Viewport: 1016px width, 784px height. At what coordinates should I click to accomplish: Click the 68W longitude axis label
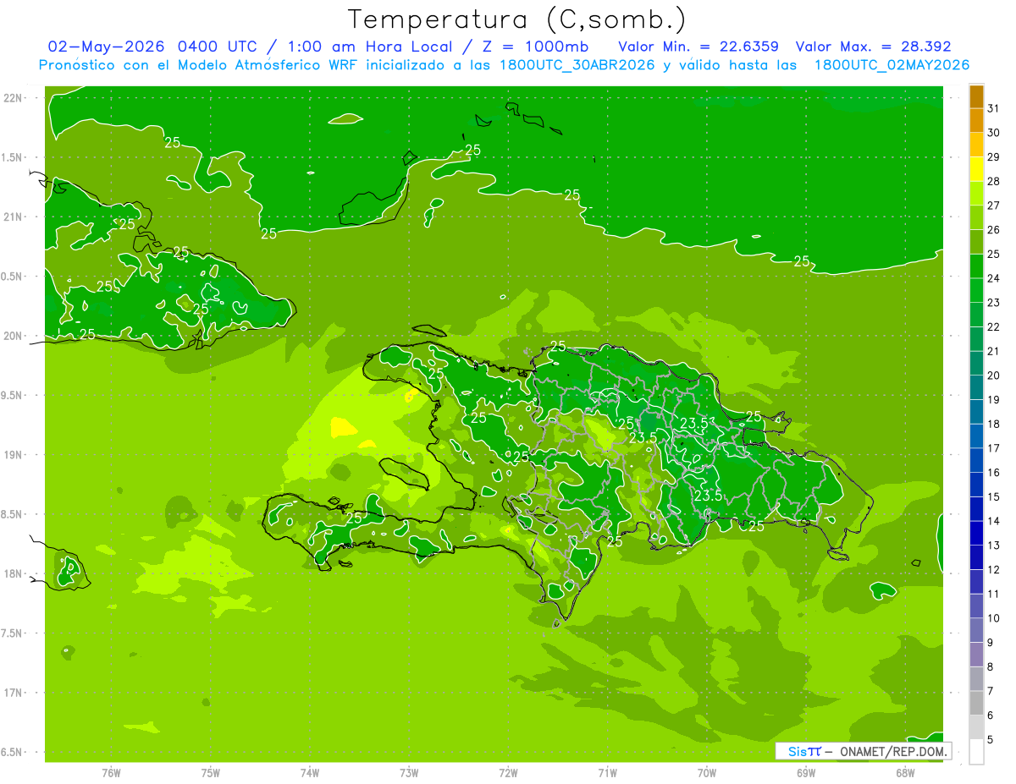(x=904, y=773)
